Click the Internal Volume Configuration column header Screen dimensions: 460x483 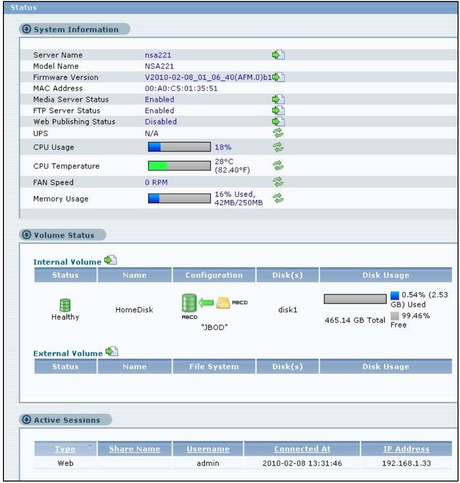point(214,275)
